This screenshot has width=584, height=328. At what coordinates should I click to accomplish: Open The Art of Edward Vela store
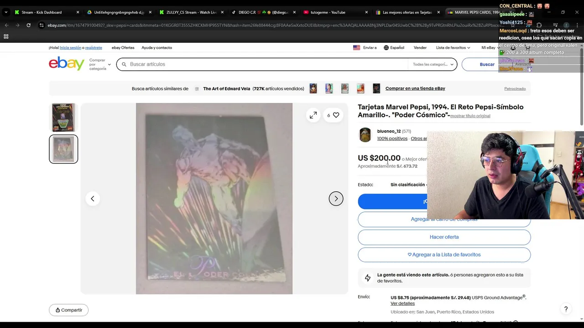226,88
